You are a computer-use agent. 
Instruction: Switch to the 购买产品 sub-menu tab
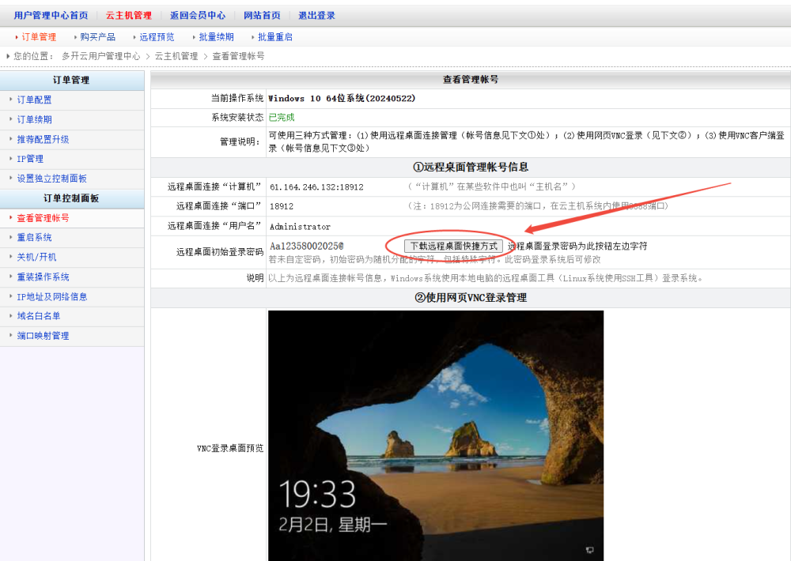point(97,37)
